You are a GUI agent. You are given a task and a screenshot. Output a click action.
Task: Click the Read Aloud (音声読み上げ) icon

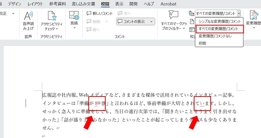click(28, 16)
